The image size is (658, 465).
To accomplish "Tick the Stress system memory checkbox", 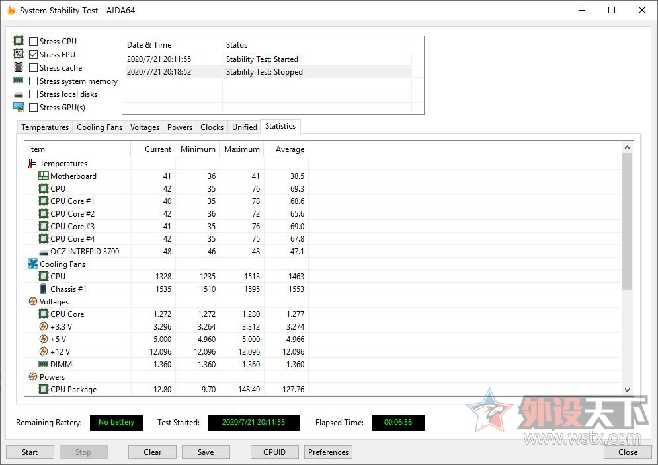I will click(34, 81).
